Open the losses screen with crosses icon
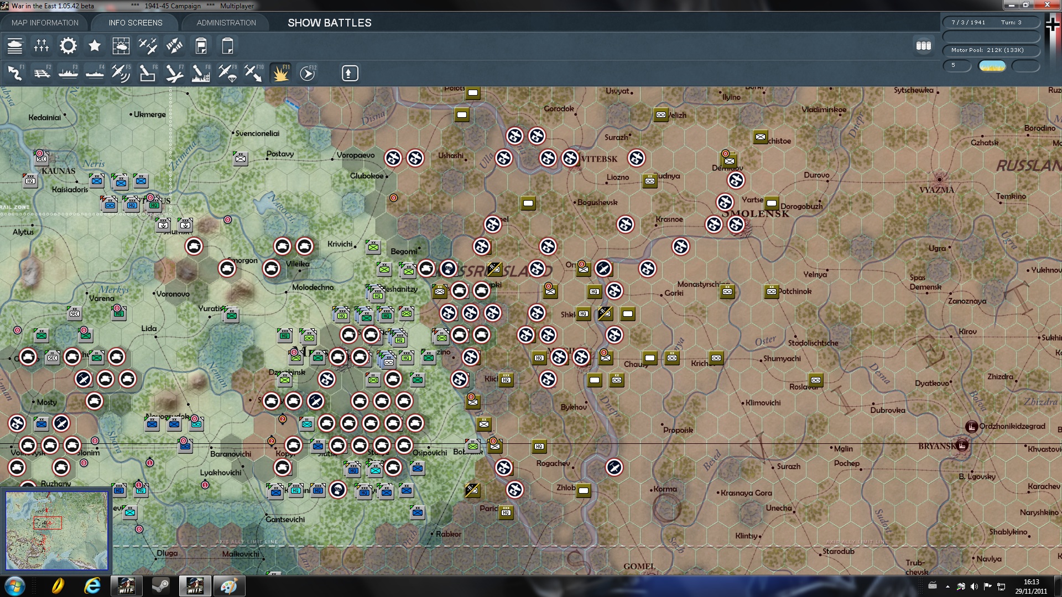This screenshot has width=1062, height=597. coord(41,46)
